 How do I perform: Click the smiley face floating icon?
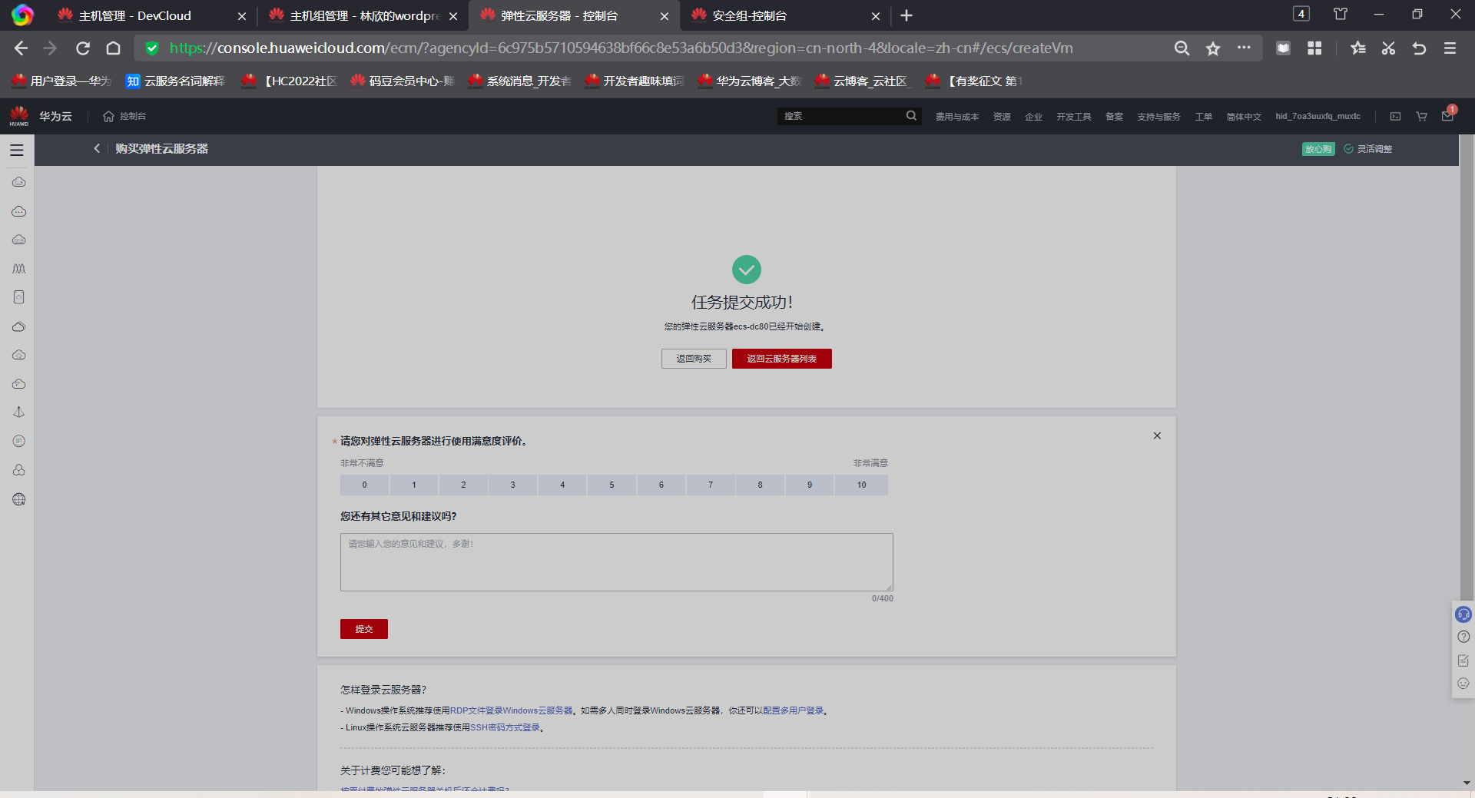[x=1463, y=684]
